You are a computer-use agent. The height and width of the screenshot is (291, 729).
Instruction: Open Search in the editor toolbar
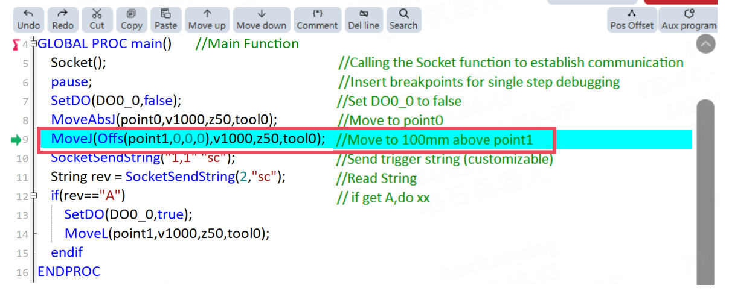pos(403,19)
